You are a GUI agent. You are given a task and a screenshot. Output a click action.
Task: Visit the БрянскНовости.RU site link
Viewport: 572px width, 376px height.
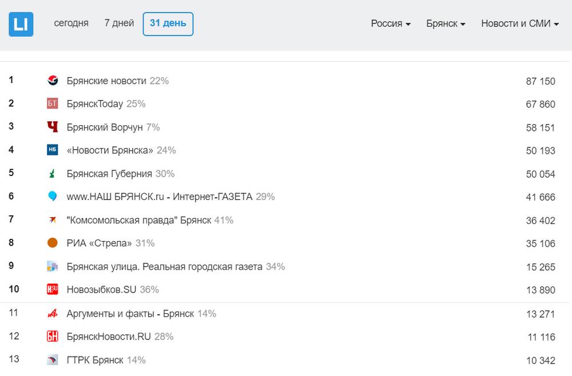[109, 337]
